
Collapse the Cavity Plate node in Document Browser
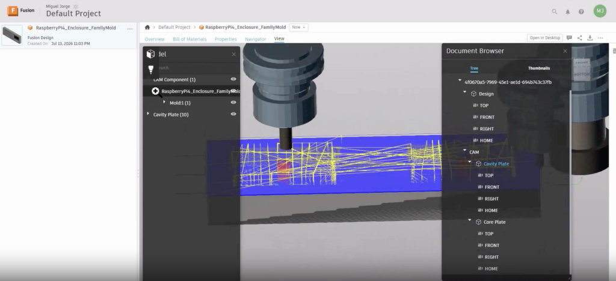click(x=469, y=162)
